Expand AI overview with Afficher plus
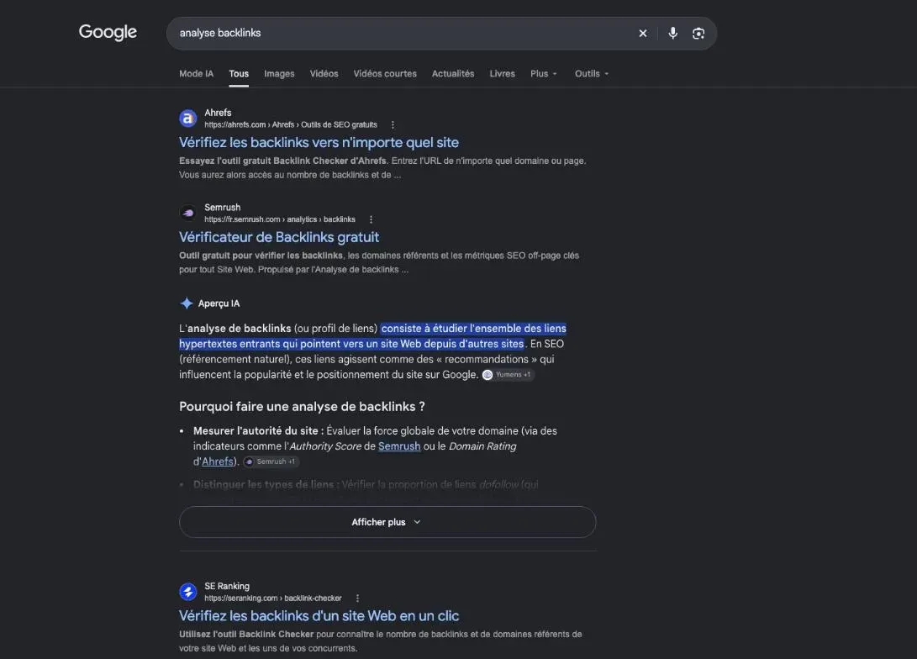The width and height of the screenshot is (917, 659). 387,522
